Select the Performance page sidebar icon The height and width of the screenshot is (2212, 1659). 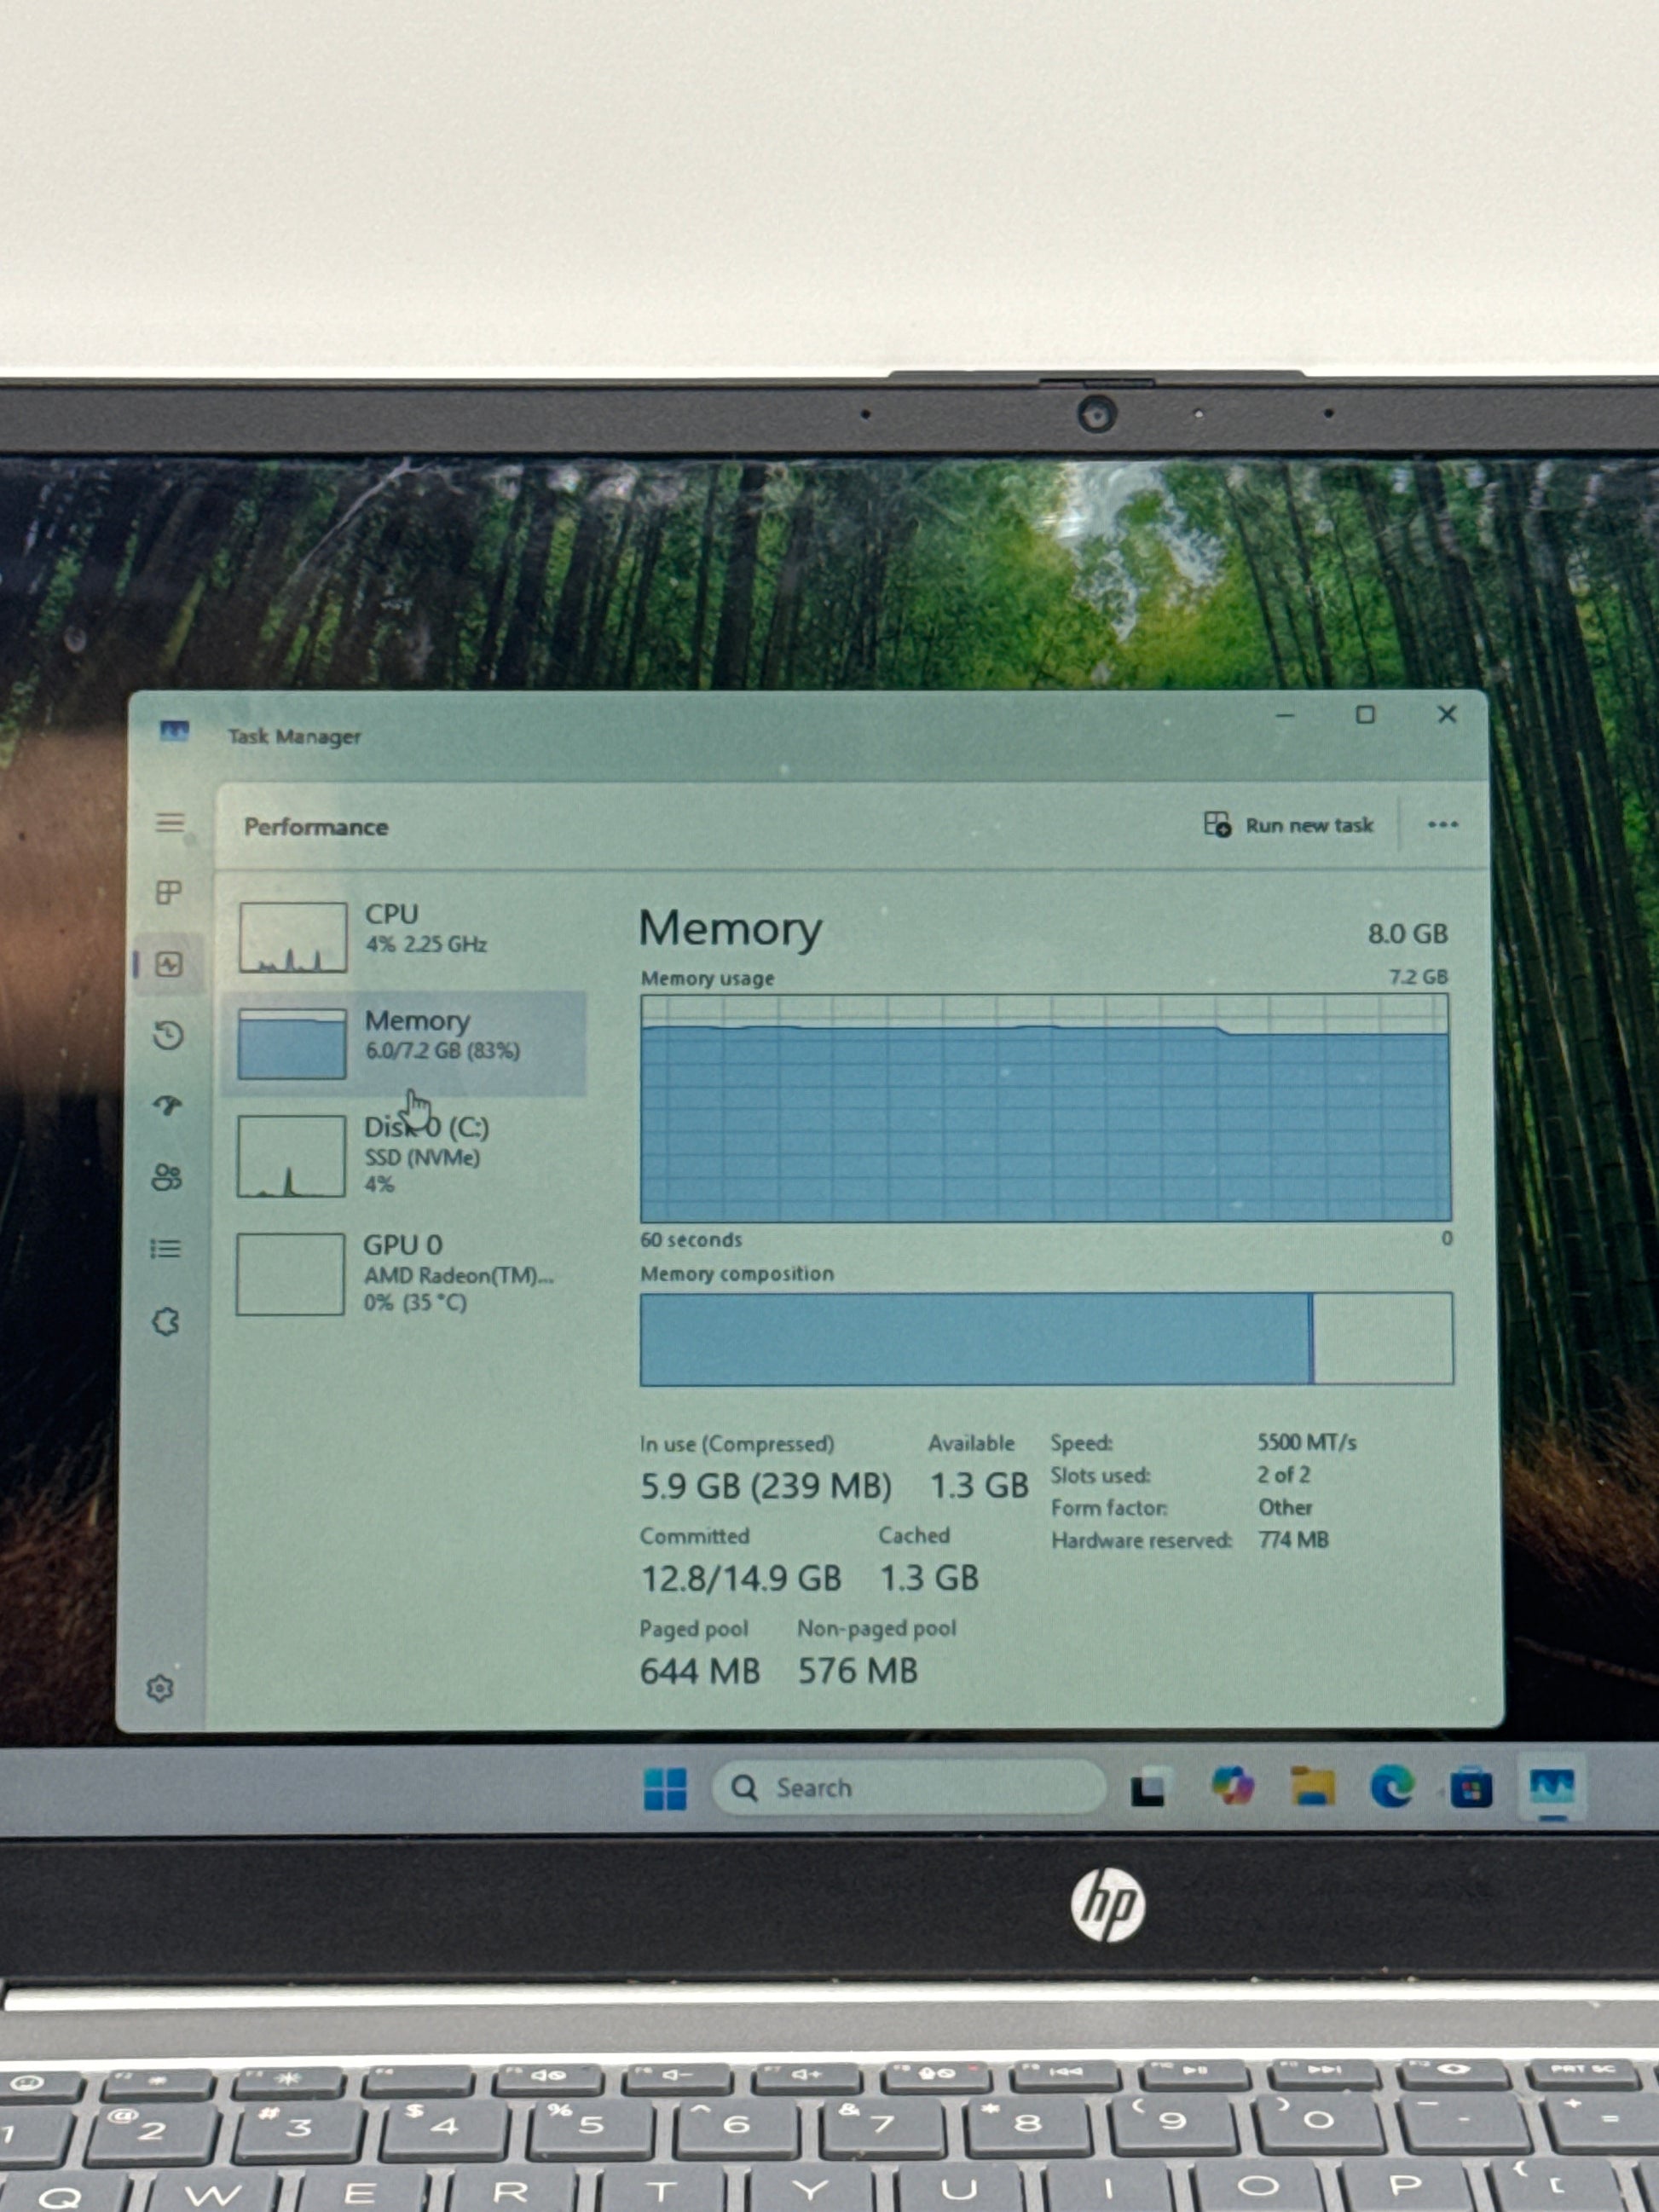pyautogui.click(x=168, y=964)
